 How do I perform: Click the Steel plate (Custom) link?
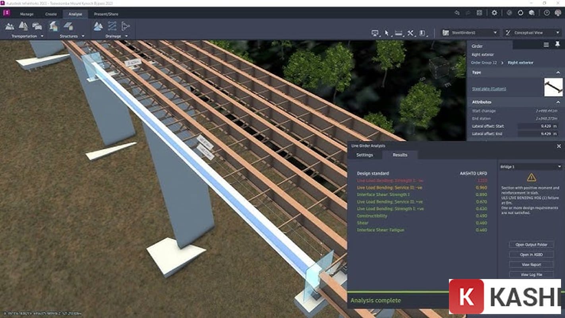pyautogui.click(x=489, y=89)
